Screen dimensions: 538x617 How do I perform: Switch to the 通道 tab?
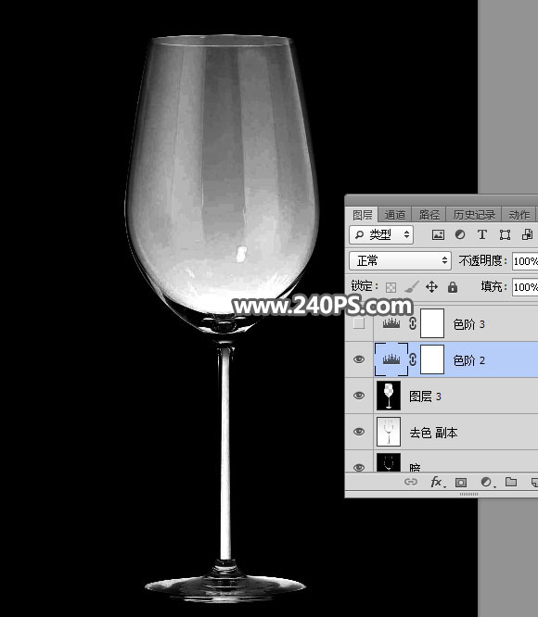[394, 215]
